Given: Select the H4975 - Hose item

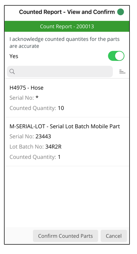Looking at the screenshot, I should pos(67,98).
